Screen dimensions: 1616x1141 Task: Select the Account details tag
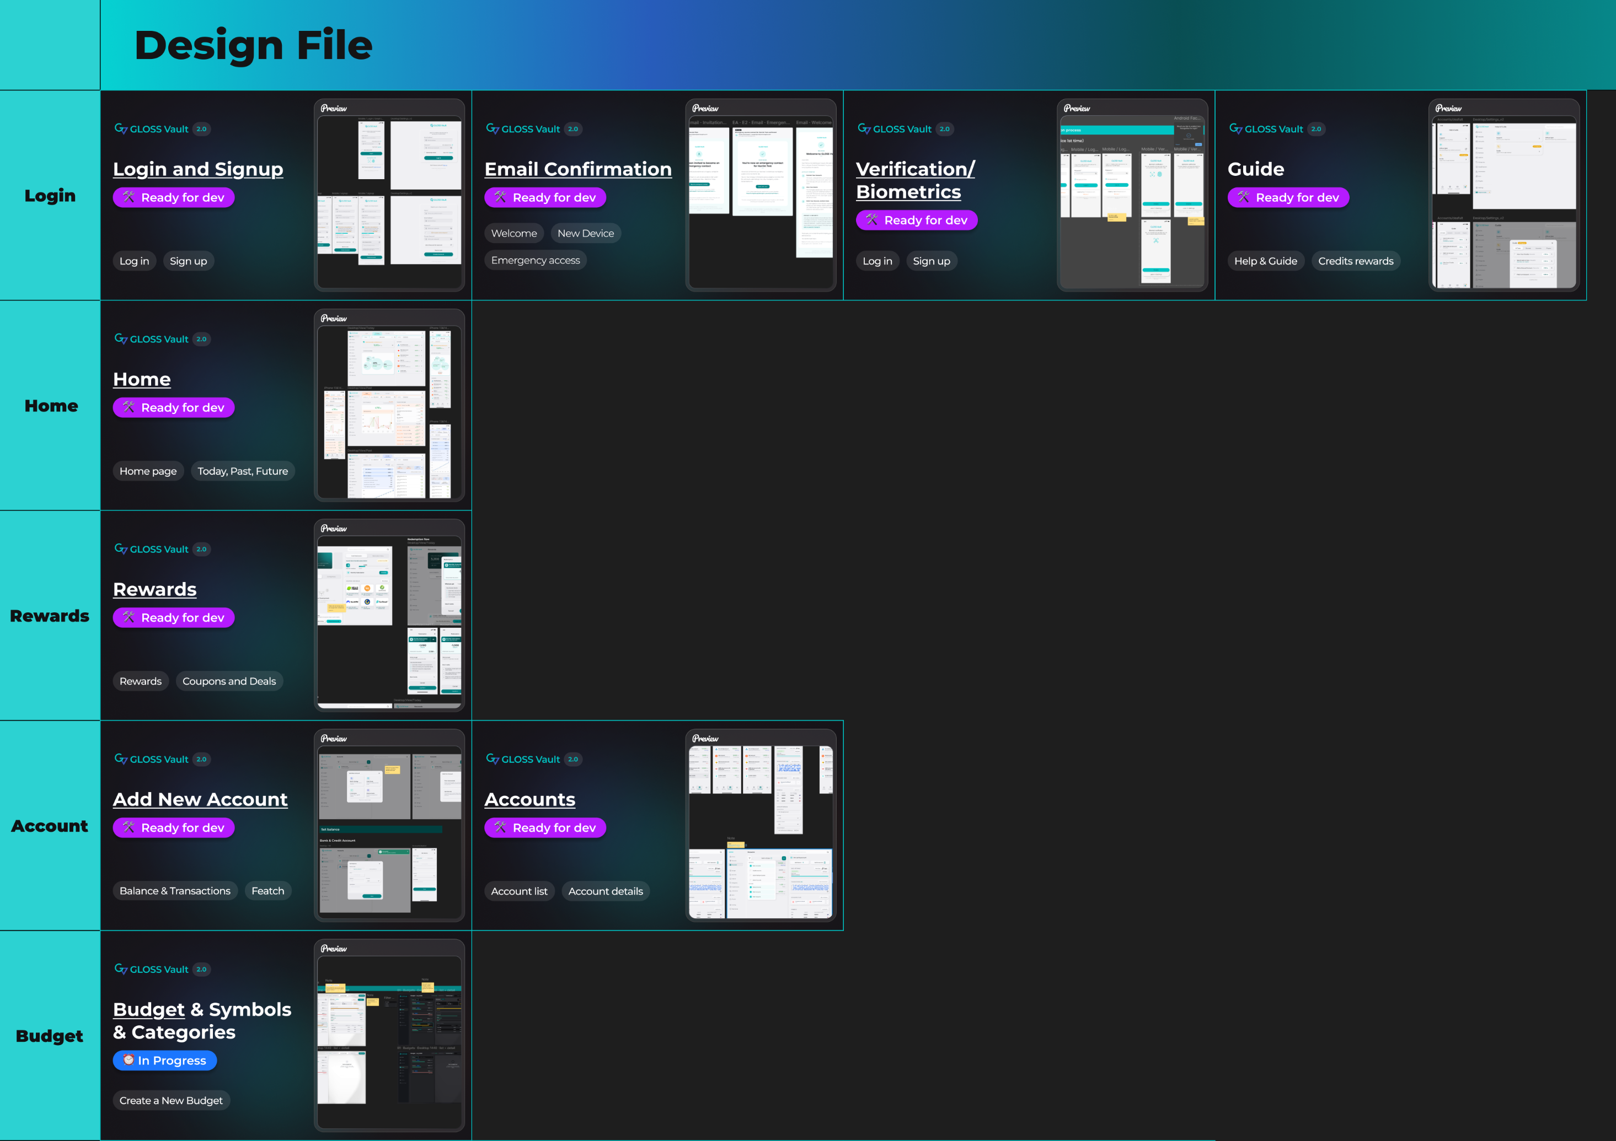coord(605,891)
